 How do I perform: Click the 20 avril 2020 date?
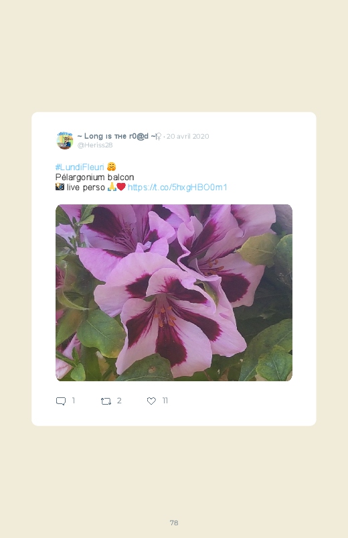click(187, 136)
